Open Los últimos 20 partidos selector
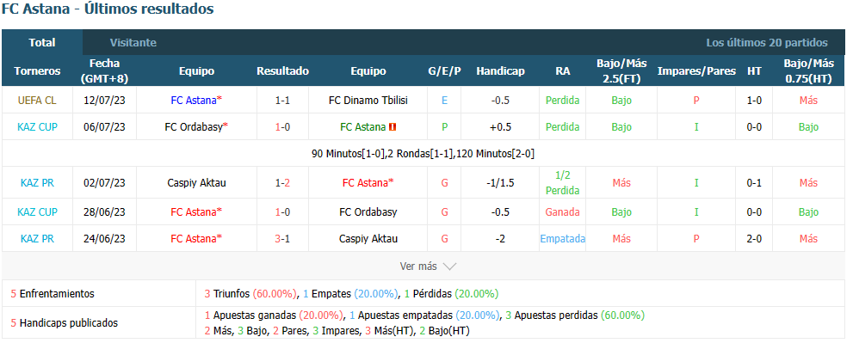The width and height of the screenshot is (853, 343). coord(767,42)
